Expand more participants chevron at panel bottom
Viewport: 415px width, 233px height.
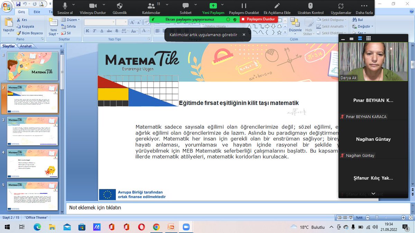tap(373, 194)
